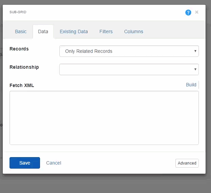211x193 pixels.
Task: Save the sub-grid settings
Action: point(25,163)
